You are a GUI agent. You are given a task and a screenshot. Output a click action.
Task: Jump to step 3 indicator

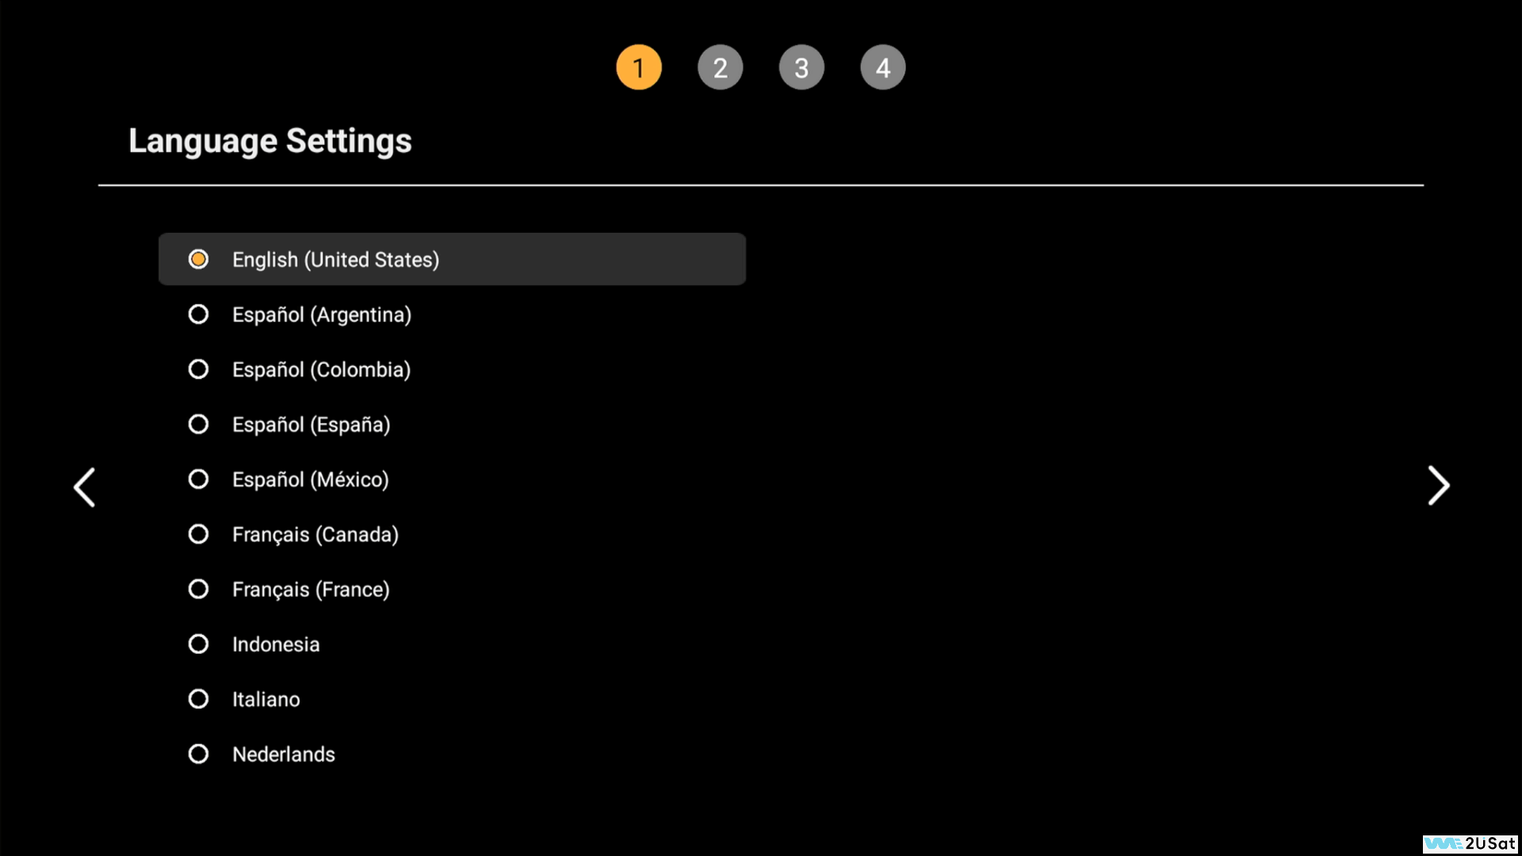pyautogui.click(x=801, y=67)
